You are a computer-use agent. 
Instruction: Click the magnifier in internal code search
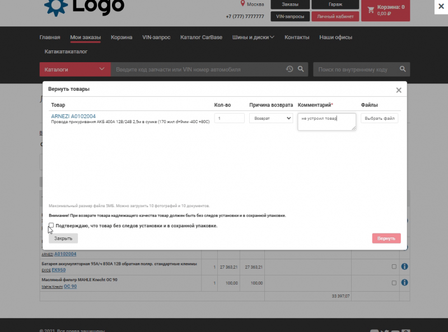pos(402,69)
